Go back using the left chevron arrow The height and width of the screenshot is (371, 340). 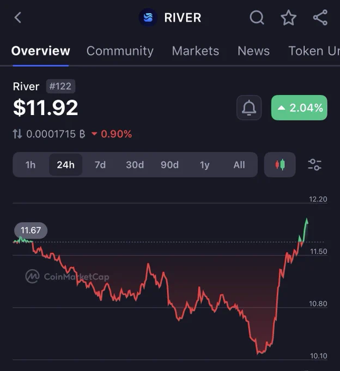(18, 17)
